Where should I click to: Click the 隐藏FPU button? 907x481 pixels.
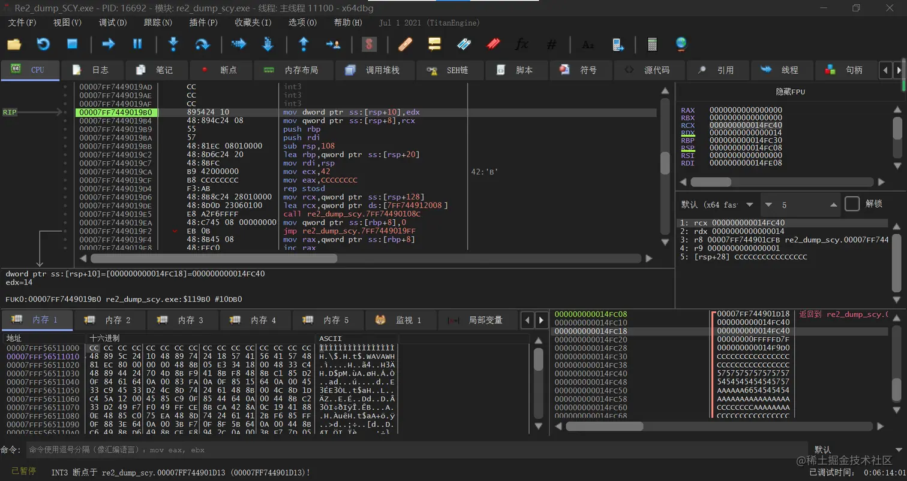[x=790, y=92]
